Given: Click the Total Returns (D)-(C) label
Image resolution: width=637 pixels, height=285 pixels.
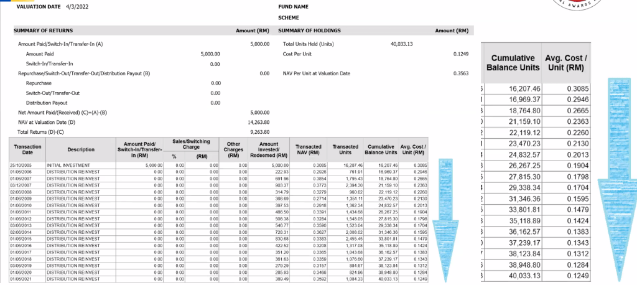Looking at the screenshot, I should click(40, 132).
